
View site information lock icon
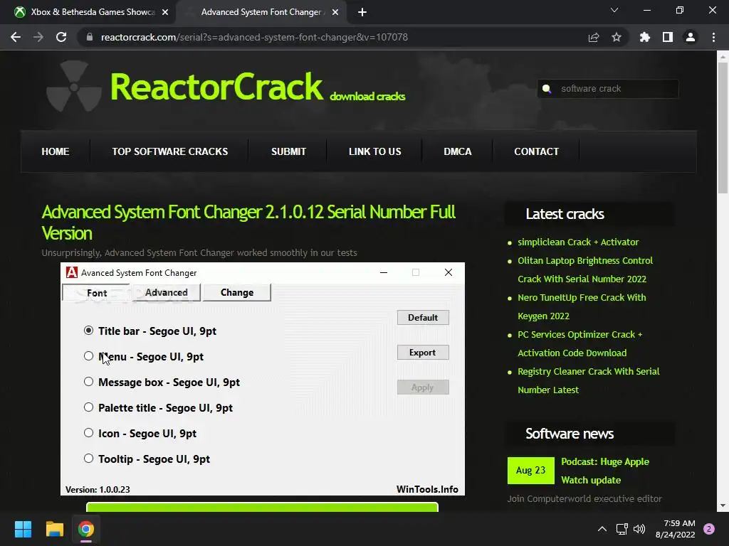pos(90,37)
